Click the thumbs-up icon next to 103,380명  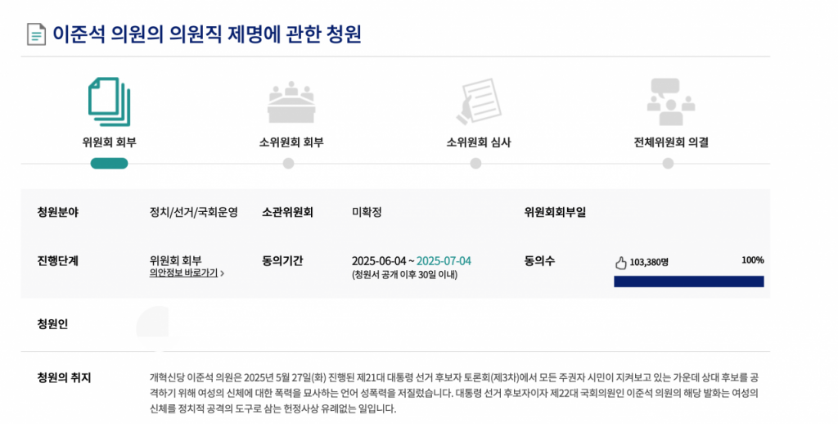click(620, 263)
